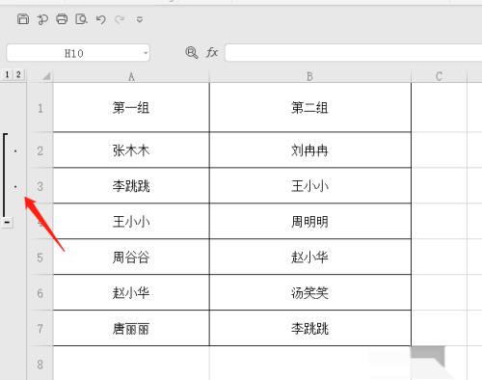Show outline level 2

tap(18, 75)
